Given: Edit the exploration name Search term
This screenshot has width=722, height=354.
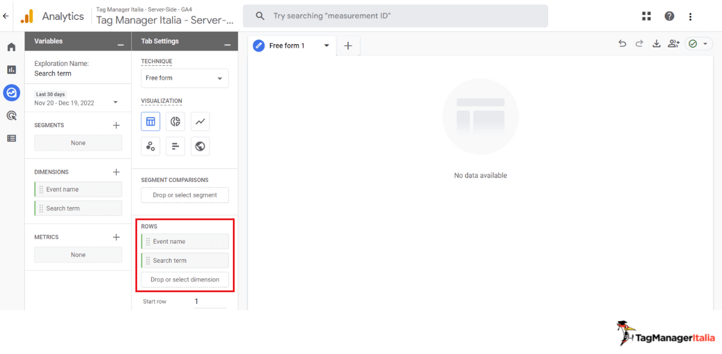Looking at the screenshot, I should [x=53, y=73].
